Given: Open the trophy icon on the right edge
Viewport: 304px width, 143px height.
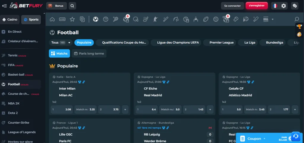Looking at the screenshot, I should 299,26.
